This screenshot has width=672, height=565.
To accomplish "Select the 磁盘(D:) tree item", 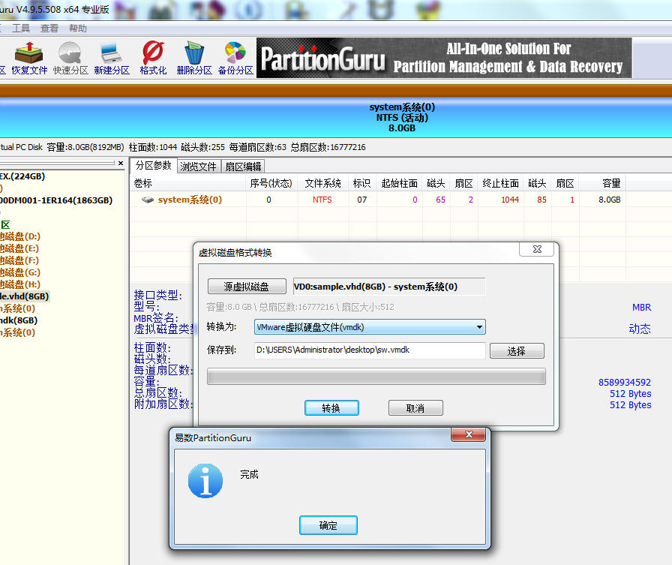I will click(20, 236).
